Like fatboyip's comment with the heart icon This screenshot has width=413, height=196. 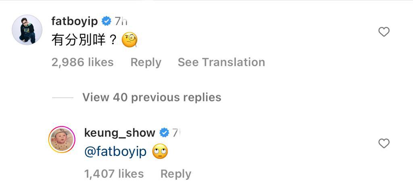[384, 32]
